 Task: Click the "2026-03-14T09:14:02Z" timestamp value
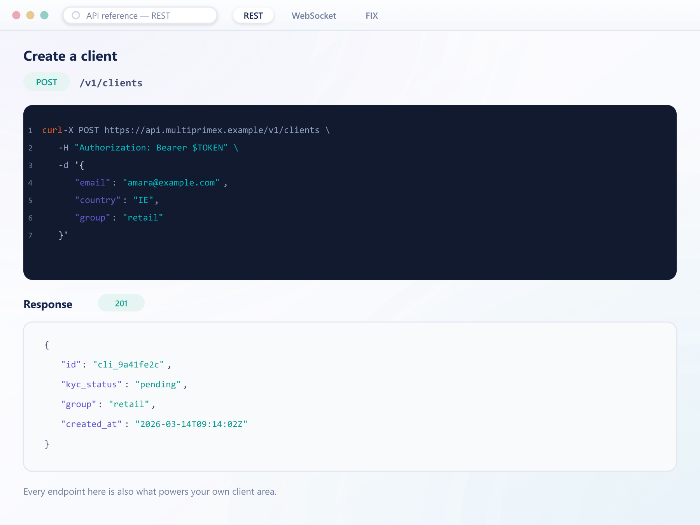(x=191, y=424)
